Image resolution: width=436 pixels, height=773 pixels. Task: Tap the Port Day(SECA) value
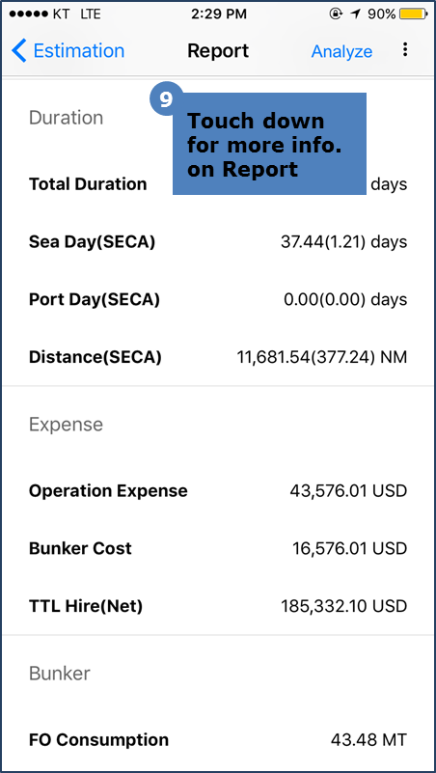click(x=345, y=300)
